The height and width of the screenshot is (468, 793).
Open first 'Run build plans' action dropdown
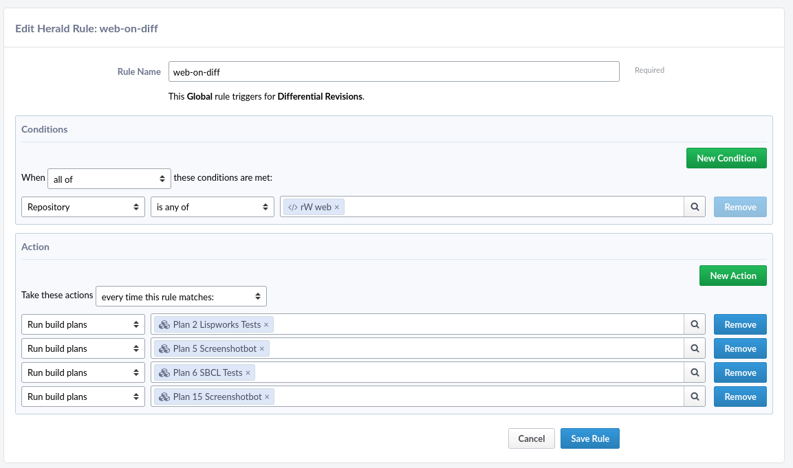tap(83, 324)
